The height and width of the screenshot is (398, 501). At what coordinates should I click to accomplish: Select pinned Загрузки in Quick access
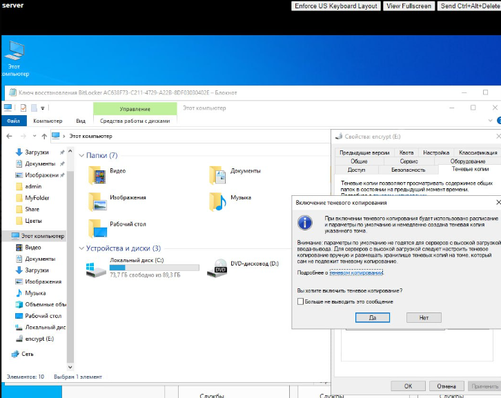point(37,152)
